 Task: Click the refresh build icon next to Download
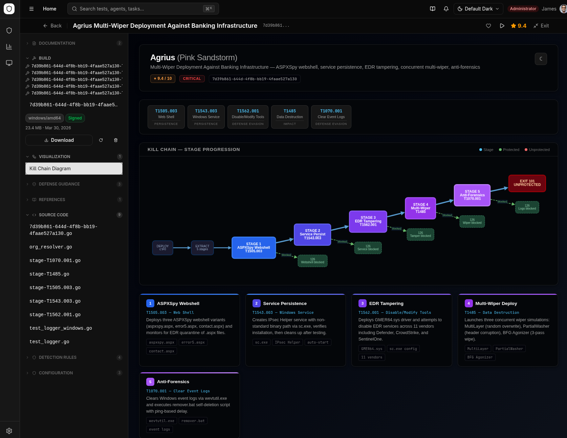pos(101,140)
